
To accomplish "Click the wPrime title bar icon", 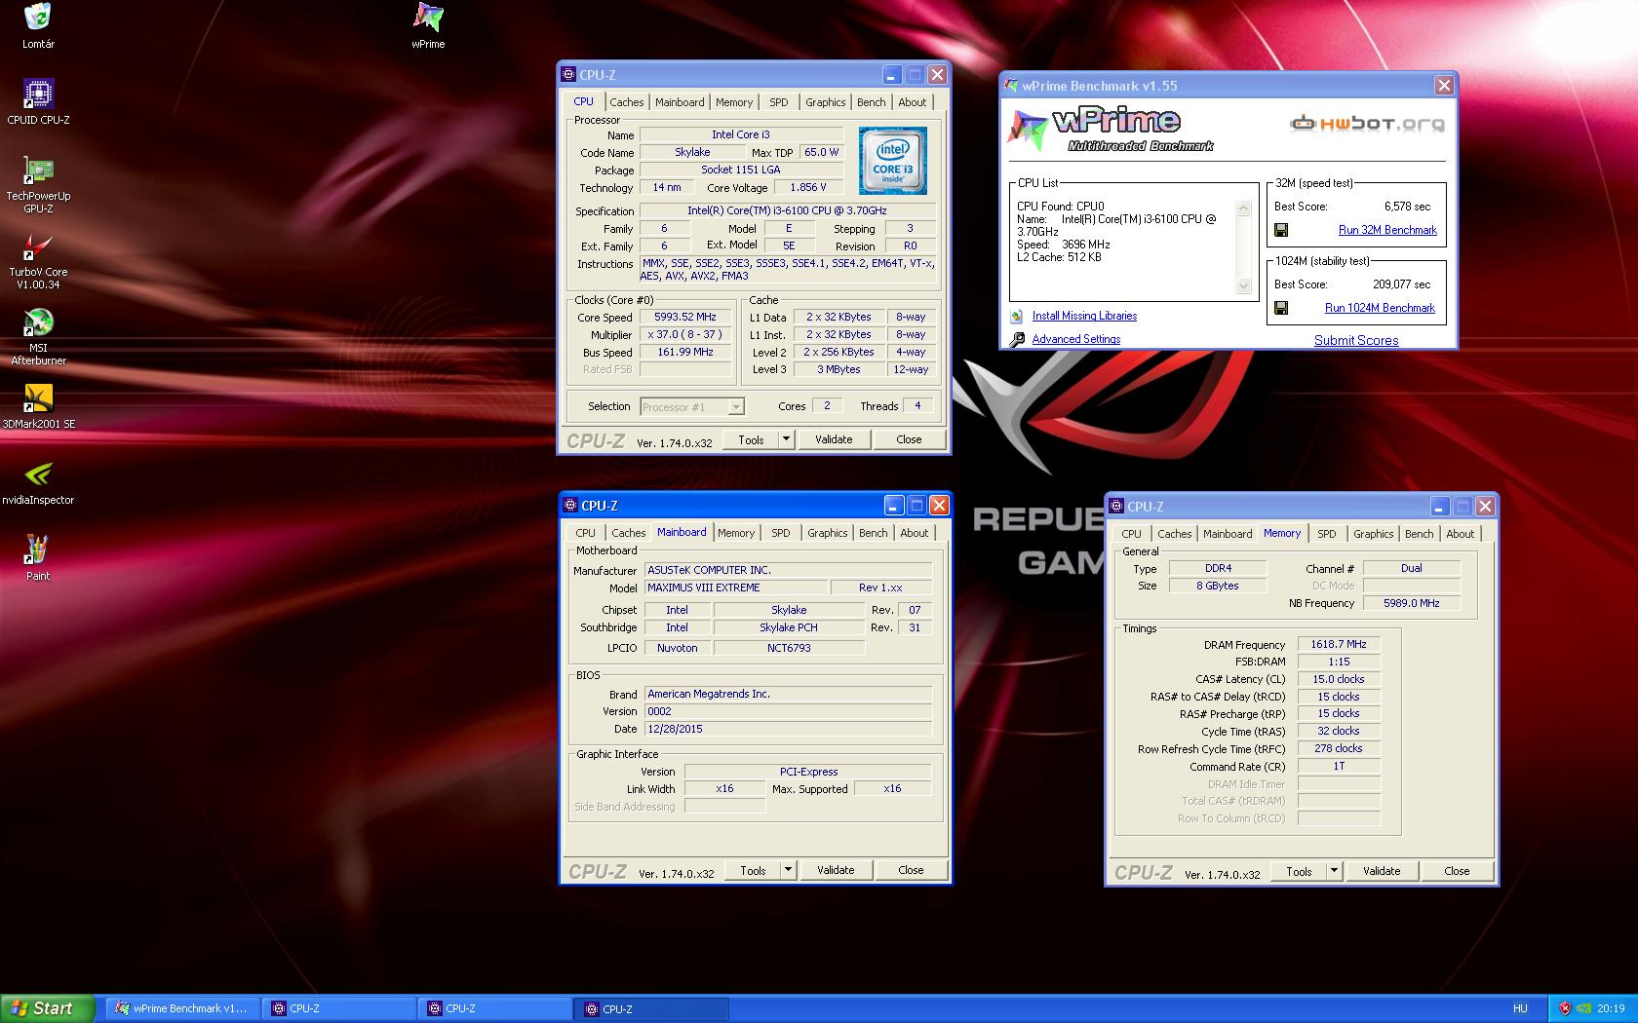I will pyautogui.click(x=1012, y=86).
